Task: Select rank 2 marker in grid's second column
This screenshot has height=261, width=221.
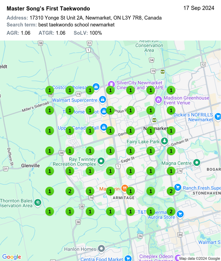Action: 70,191
